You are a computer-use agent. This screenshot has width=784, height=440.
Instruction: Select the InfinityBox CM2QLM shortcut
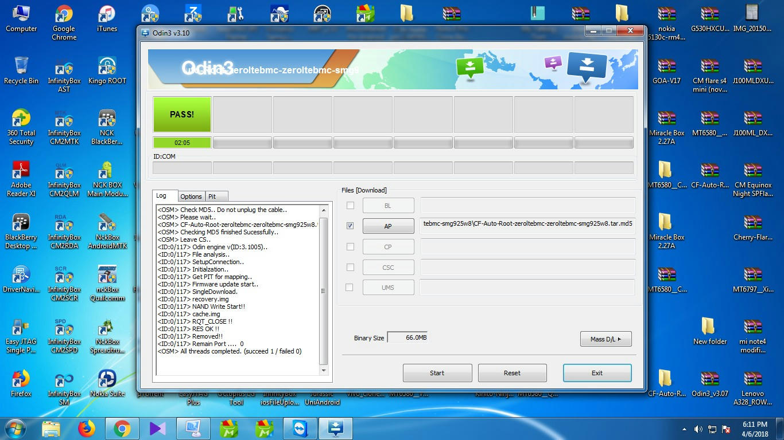pos(64,179)
